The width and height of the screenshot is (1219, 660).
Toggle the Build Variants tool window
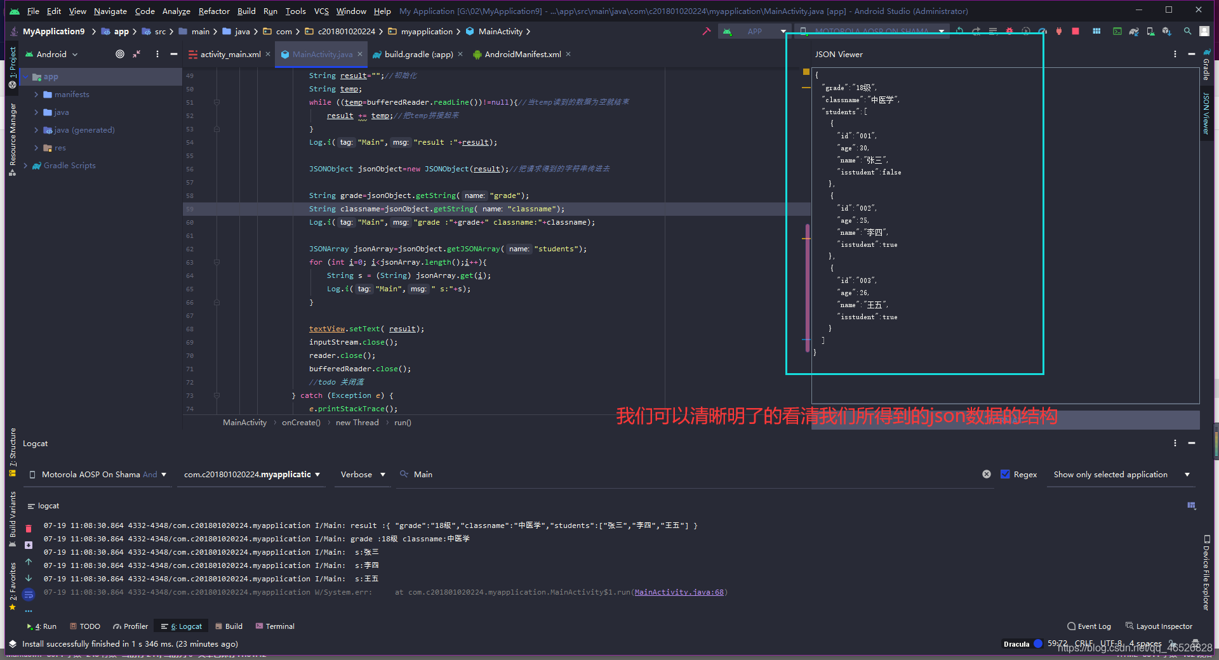[x=12, y=519]
